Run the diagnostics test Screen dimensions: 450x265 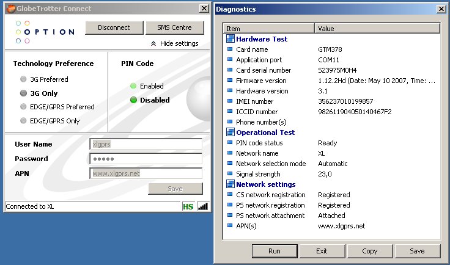(274, 251)
